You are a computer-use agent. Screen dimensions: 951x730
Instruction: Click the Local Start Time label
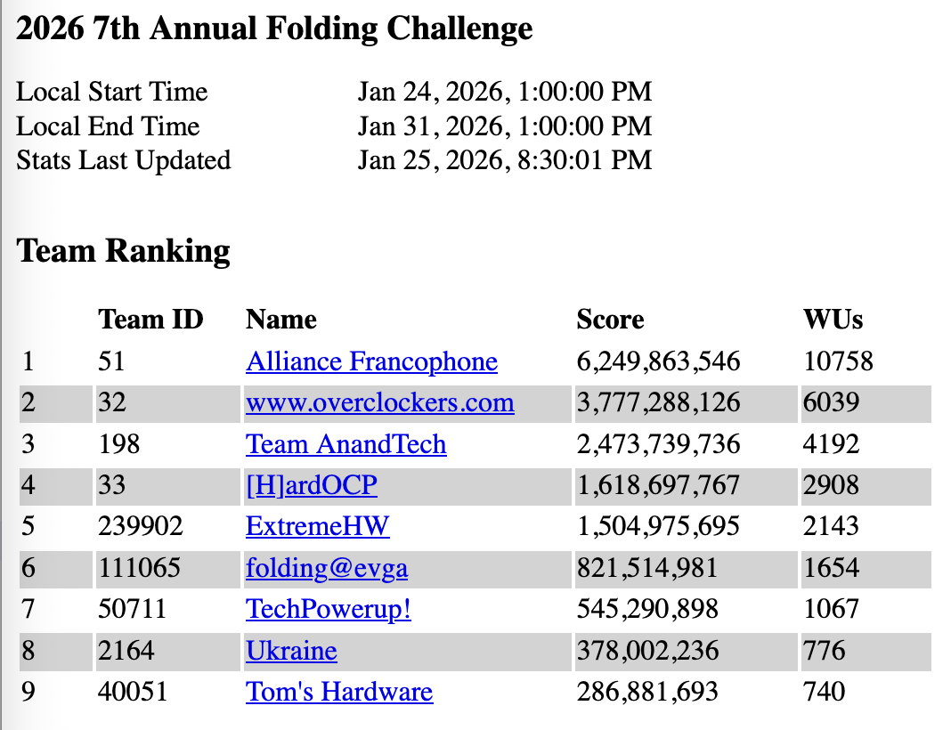coord(112,92)
